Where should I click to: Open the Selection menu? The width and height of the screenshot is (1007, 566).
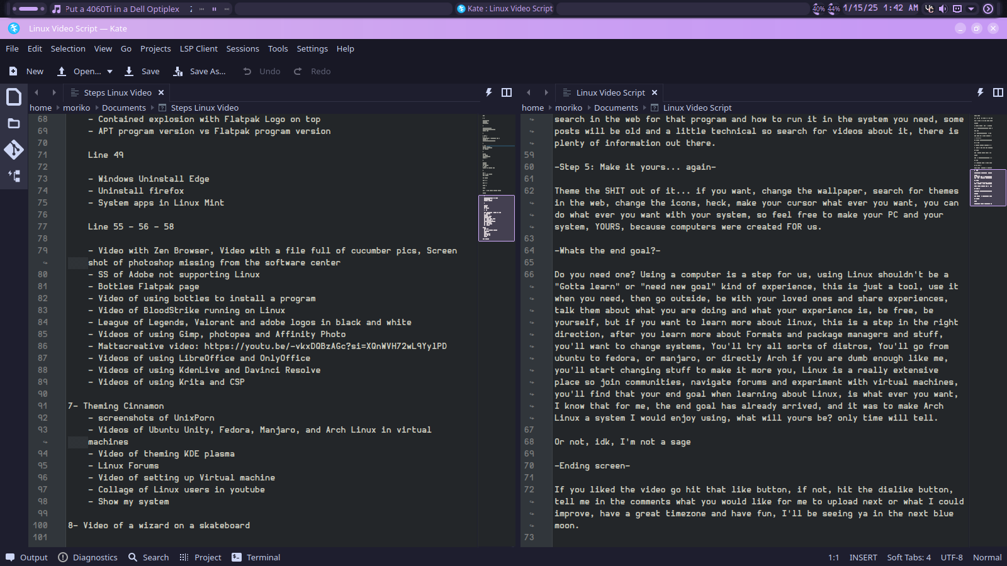pyautogui.click(x=68, y=48)
